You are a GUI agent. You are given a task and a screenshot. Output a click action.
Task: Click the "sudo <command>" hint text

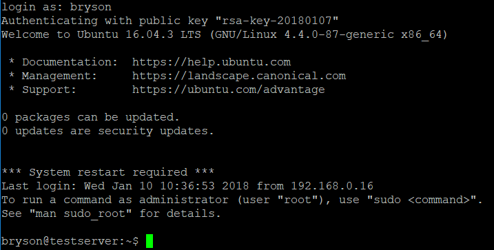tap(421, 200)
